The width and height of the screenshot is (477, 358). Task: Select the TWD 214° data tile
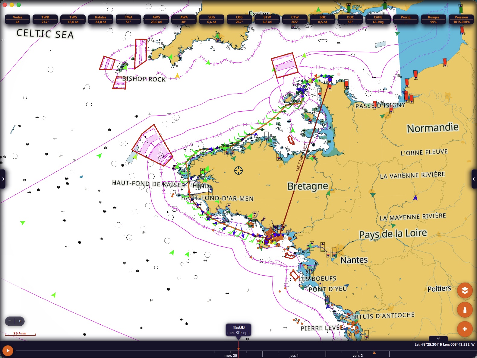click(45, 19)
